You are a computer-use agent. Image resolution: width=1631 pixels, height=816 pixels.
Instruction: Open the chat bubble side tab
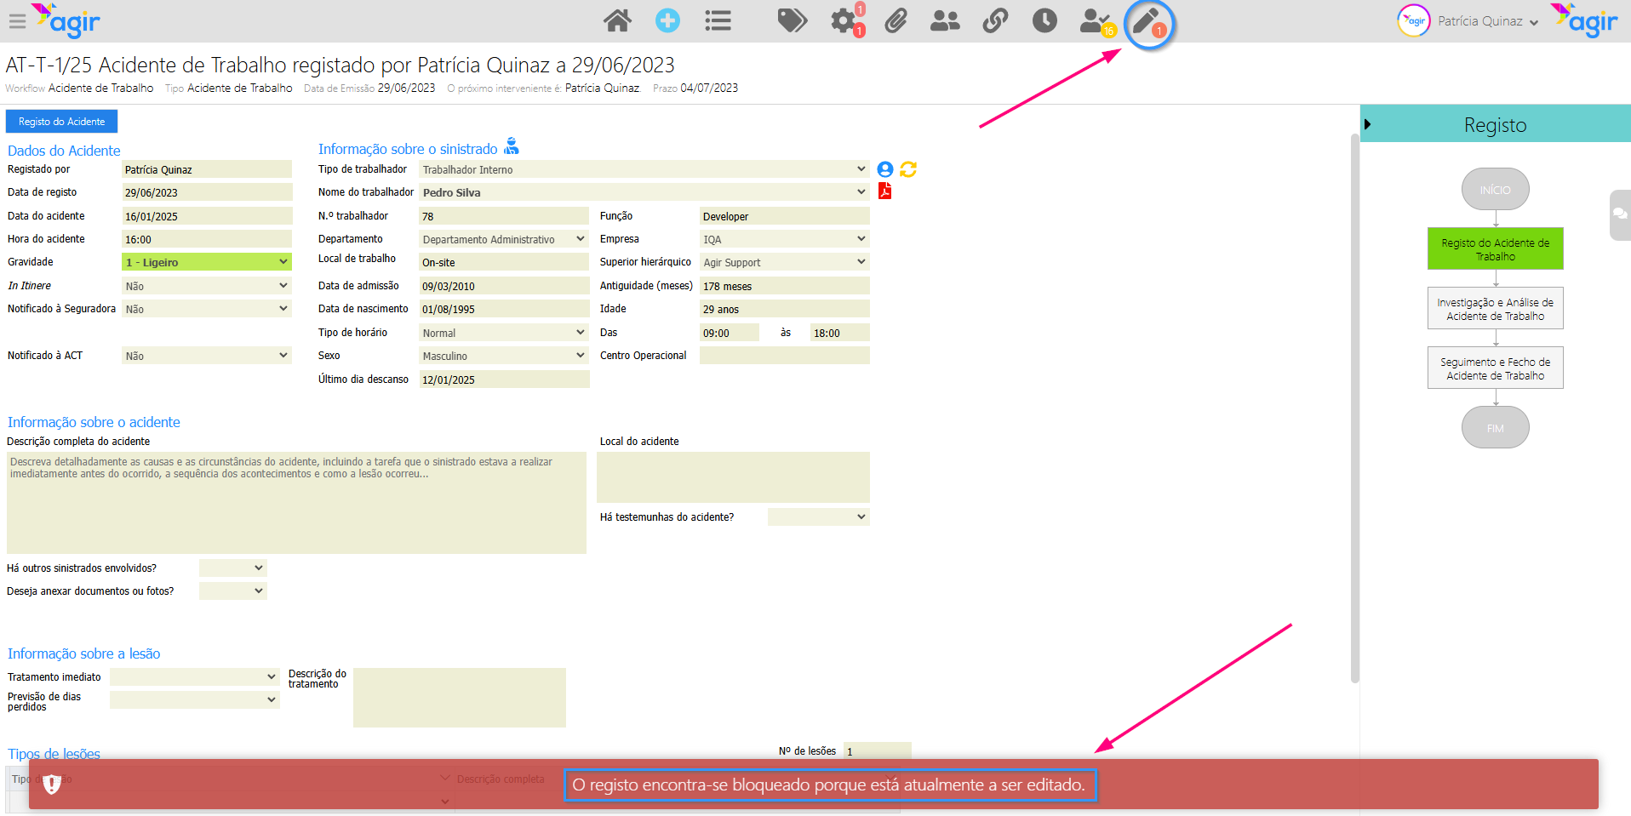tap(1620, 214)
